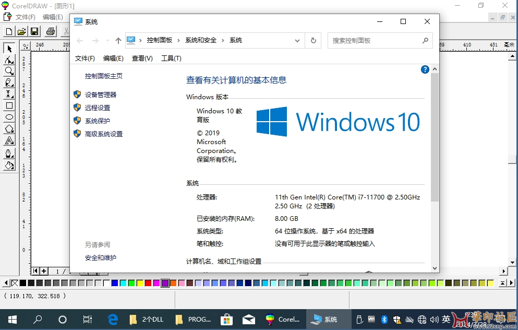The height and width of the screenshot is (330, 518).
Task: Click the Open file icon in CorelDRAW
Action: (x=22, y=31)
